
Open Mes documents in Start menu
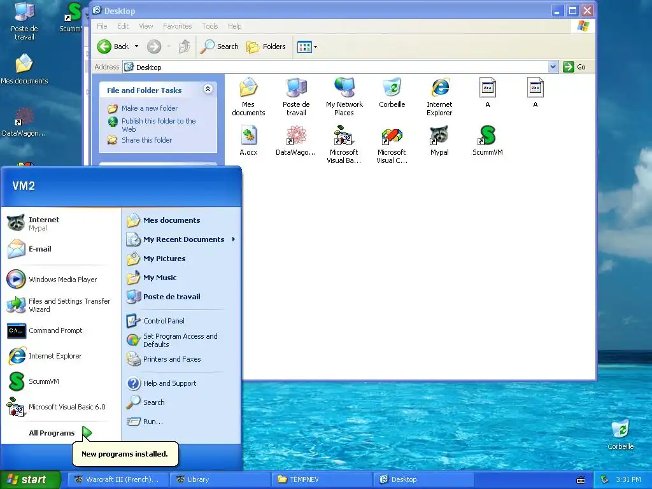(x=181, y=220)
